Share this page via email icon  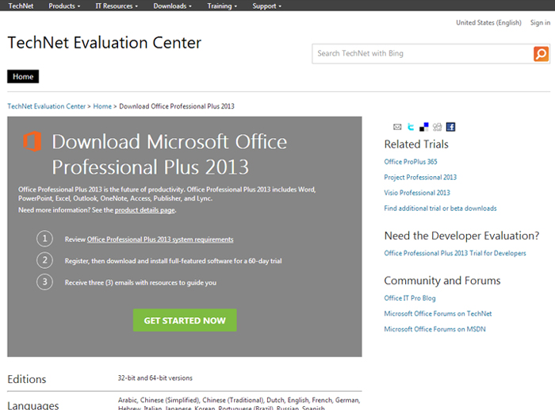tap(397, 127)
